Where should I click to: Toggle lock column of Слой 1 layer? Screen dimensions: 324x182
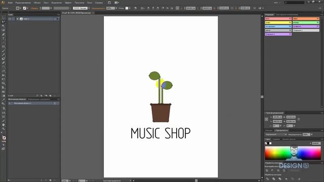pos(13,19)
